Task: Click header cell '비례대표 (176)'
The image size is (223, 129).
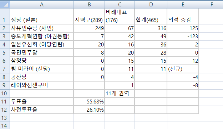Action: coord(120,16)
